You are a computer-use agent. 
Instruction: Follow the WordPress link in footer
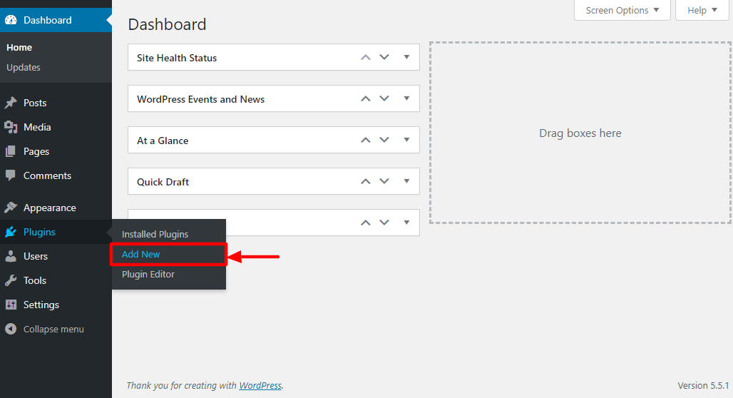(x=260, y=385)
